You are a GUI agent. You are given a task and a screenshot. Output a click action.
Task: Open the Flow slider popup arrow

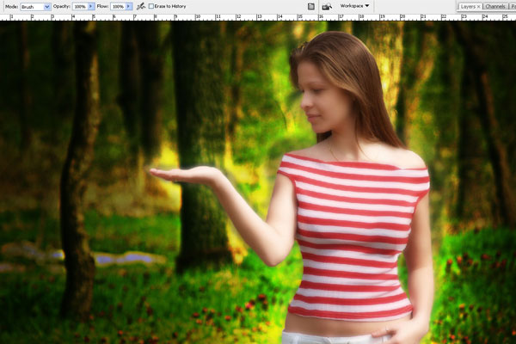131,6
